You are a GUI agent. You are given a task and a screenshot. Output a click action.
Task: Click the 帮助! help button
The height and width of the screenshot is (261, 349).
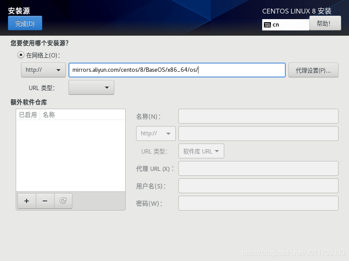(x=325, y=23)
